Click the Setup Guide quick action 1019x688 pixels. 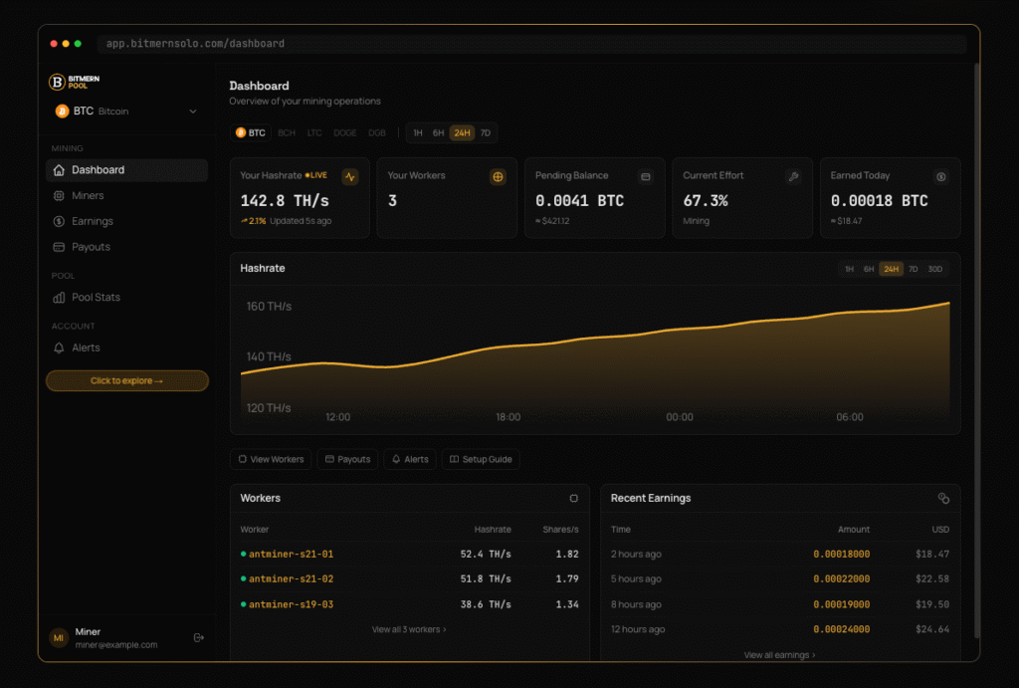point(481,459)
